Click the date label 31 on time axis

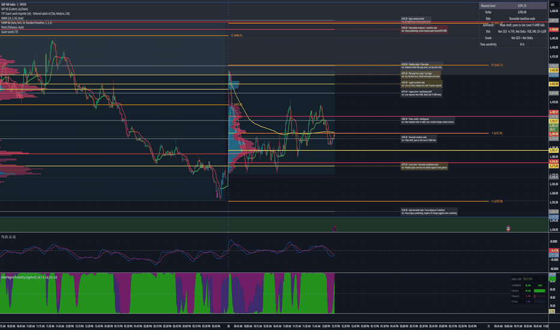[488, 326]
